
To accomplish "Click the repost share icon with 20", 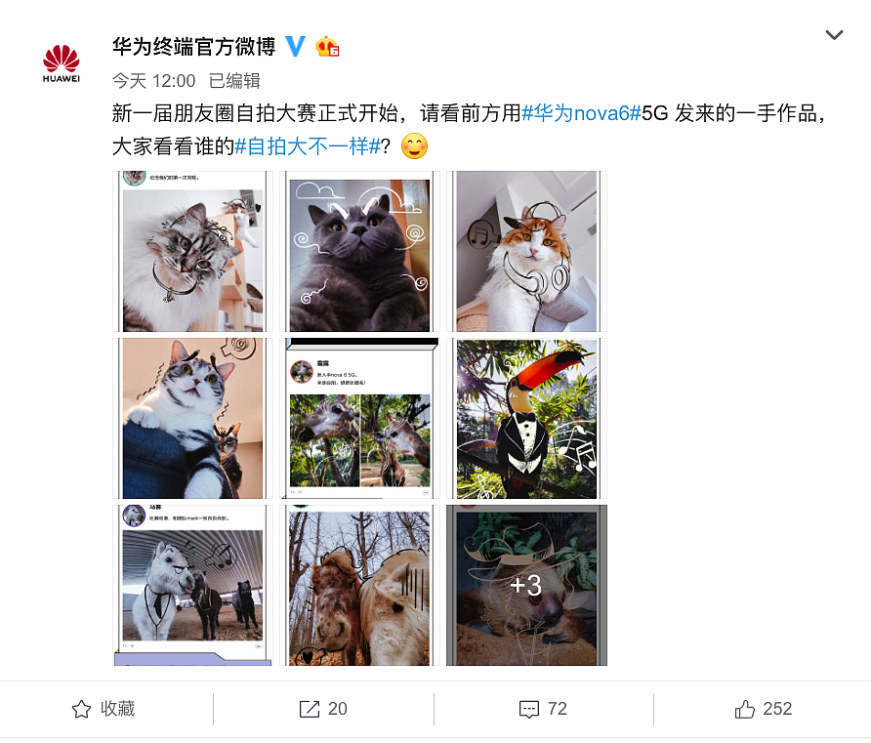I will (310, 709).
